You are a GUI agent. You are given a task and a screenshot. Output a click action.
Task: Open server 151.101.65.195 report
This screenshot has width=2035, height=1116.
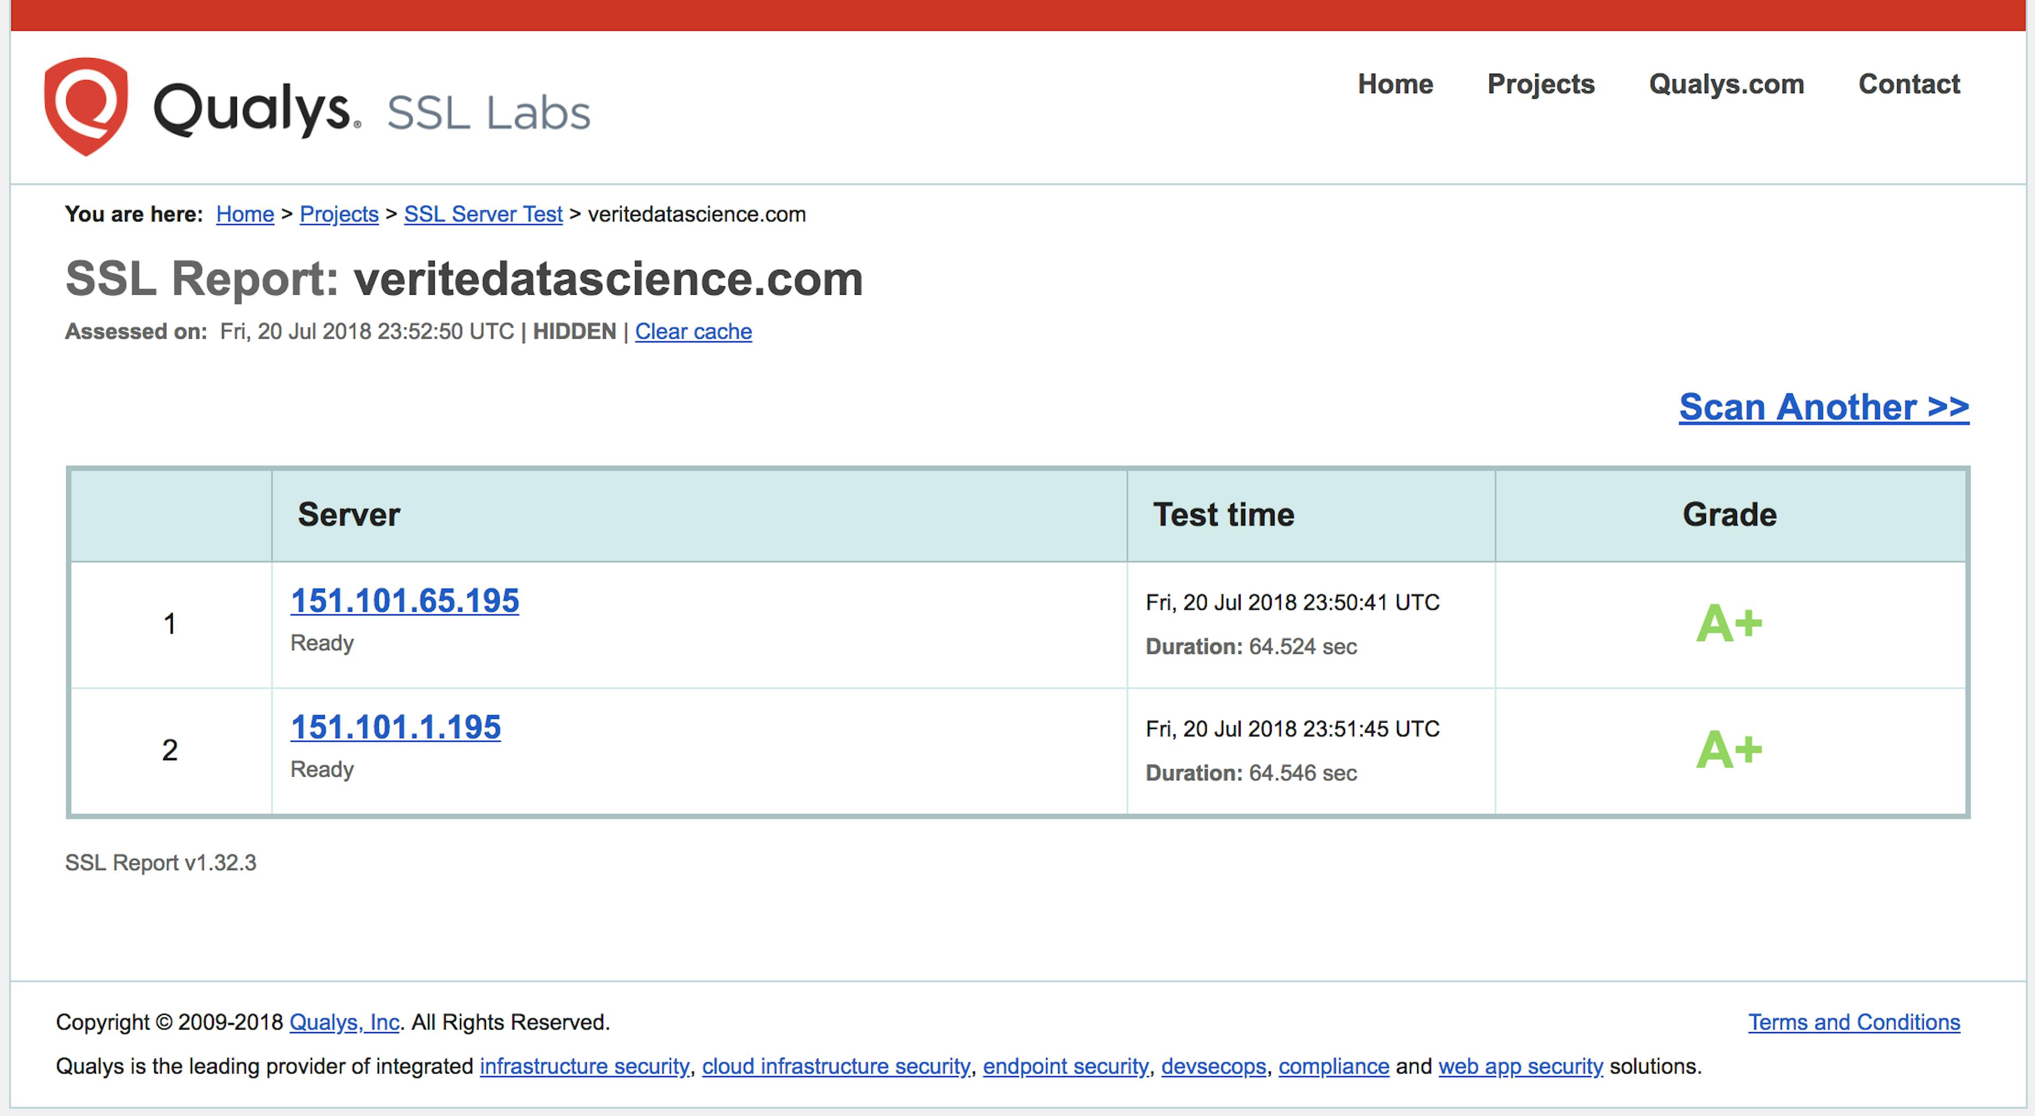pyautogui.click(x=404, y=601)
